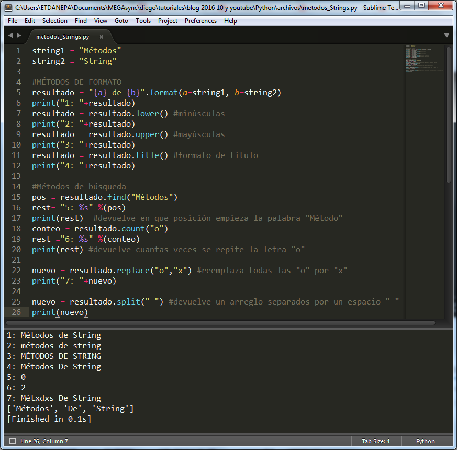Click the "String" value on line 2
457x450 pixels.
coord(98,61)
